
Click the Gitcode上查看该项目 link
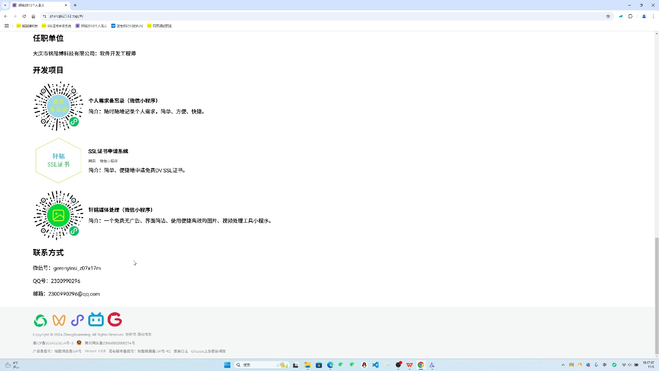208,351
